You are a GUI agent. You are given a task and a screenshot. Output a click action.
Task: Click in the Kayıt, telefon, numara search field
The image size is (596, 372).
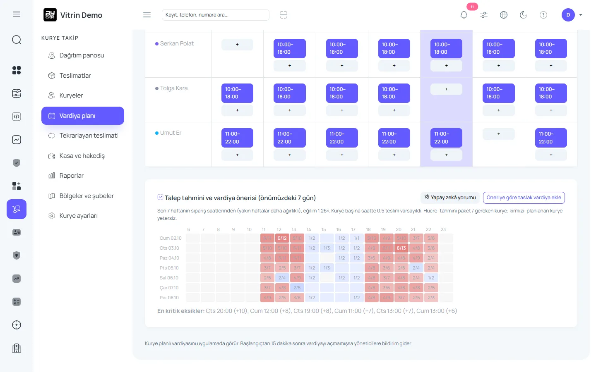pos(216,15)
